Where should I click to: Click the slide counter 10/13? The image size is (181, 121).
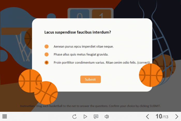(x=162, y=117)
